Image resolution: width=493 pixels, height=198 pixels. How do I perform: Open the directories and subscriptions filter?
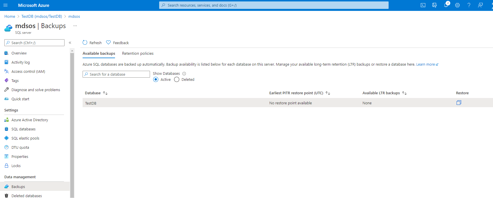pyautogui.click(x=434, y=5)
